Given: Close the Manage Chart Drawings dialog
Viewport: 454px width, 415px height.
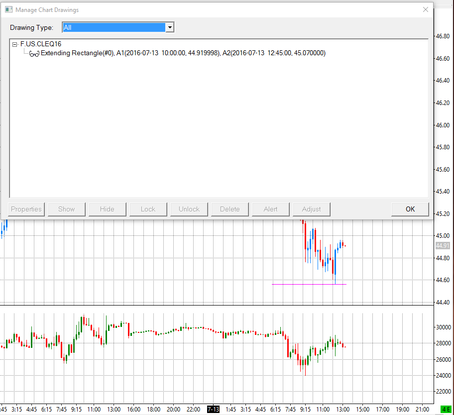Looking at the screenshot, I should [x=425, y=9].
